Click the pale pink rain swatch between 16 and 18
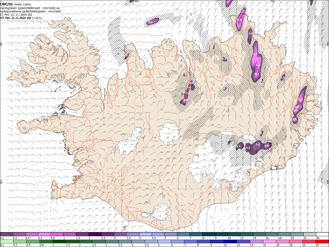 (x=269, y=241)
